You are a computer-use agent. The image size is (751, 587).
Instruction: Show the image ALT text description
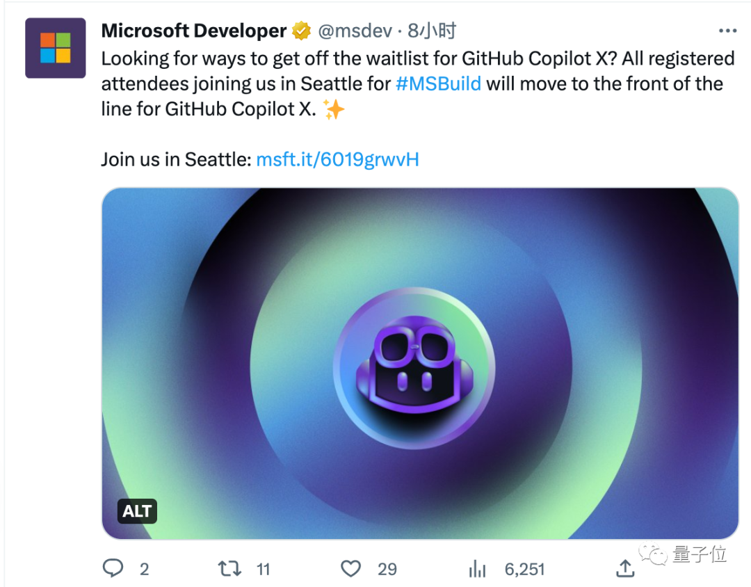(137, 511)
